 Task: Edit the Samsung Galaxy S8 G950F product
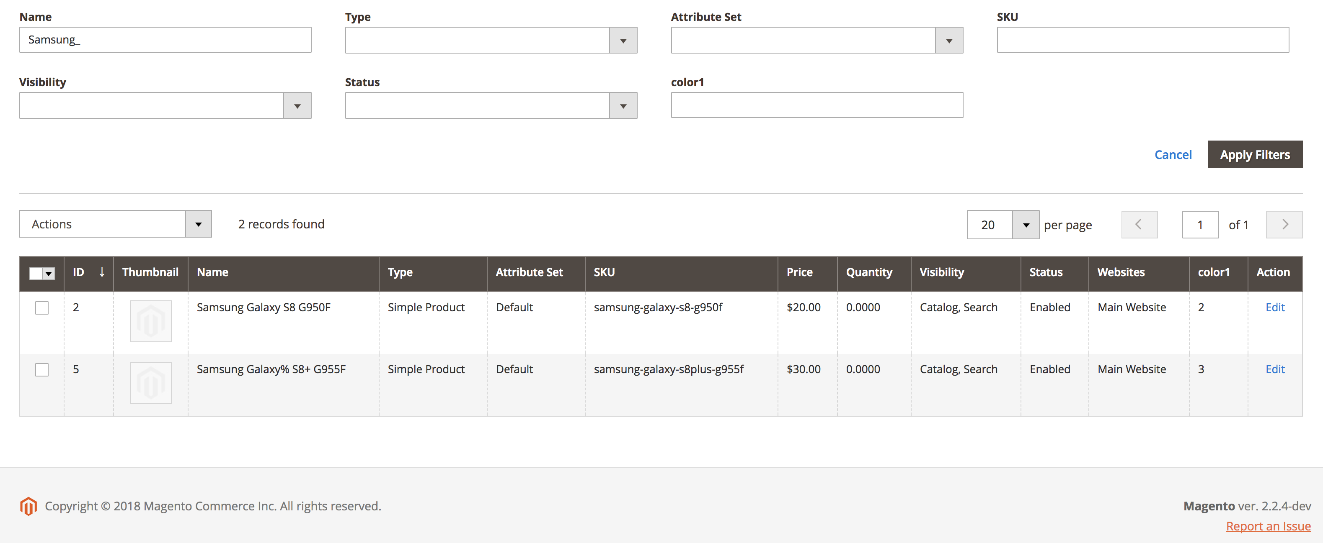(1274, 307)
